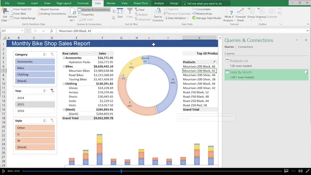The width and height of the screenshot is (311, 175).
Task: Open the PivotTable Analyze tab
Action: [159, 3]
